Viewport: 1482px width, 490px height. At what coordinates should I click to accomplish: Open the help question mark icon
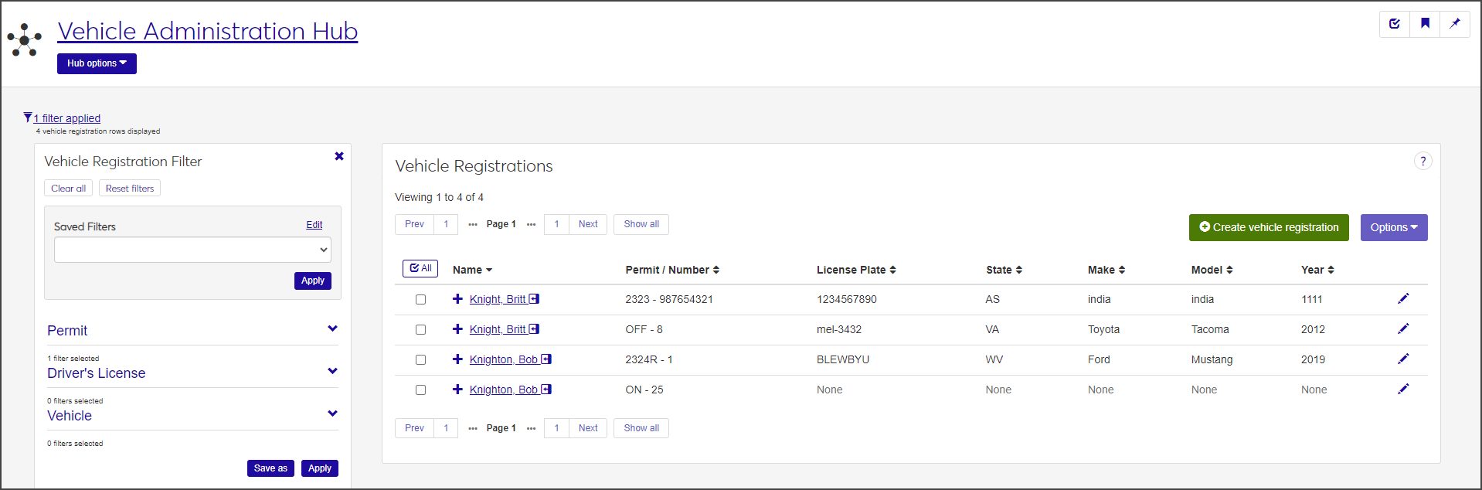click(1423, 161)
